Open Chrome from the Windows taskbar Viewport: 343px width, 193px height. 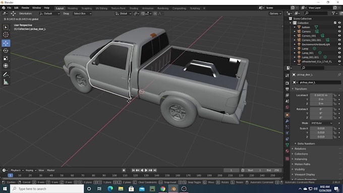coord(163,188)
